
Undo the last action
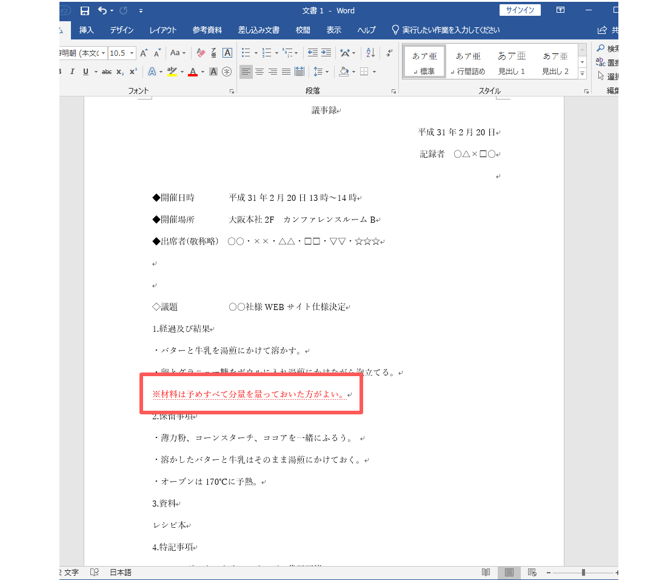(102, 10)
